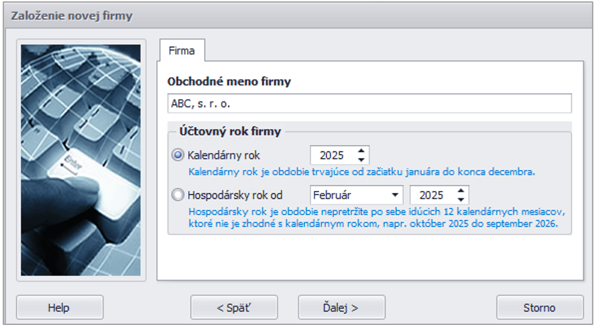The width and height of the screenshot is (594, 327).
Task: Cancel the wizard with Storno
Action: (539, 308)
